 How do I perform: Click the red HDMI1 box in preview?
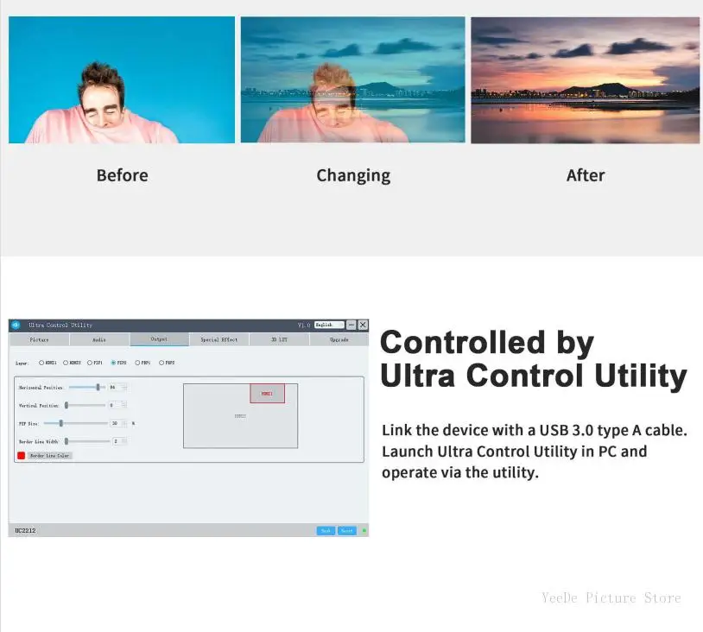pos(267,394)
